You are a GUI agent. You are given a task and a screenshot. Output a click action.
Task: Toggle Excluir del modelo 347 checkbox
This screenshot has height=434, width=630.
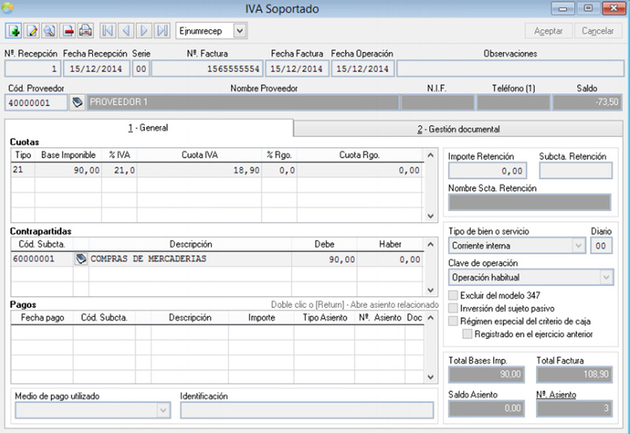[454, 295]
